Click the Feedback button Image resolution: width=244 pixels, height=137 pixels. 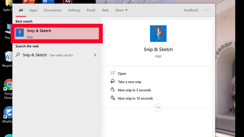(191, 10)
